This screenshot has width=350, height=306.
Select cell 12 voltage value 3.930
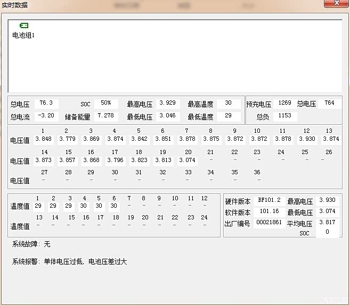pyautogui.click(x=307, y=139)
